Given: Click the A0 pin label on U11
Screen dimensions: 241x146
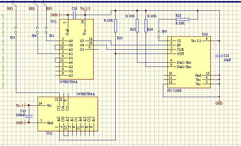Looking at the screenshot, I should click(x=71, y=41).
